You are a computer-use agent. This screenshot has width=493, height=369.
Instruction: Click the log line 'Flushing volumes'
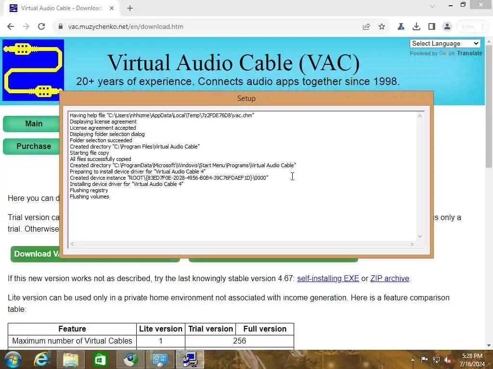coord(89,197)
